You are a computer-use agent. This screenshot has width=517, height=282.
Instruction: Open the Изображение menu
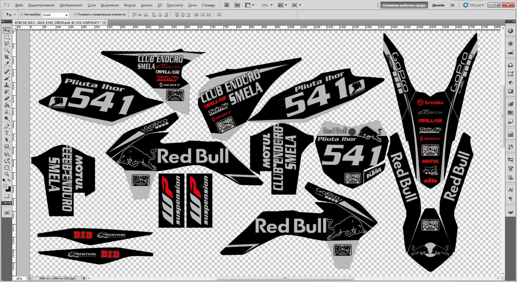tap(71, 5)
